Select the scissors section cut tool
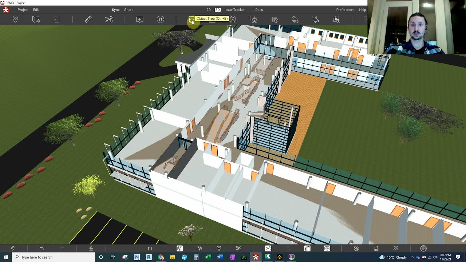Viewport: 466px width, 262px height. (x=109, y=20)
